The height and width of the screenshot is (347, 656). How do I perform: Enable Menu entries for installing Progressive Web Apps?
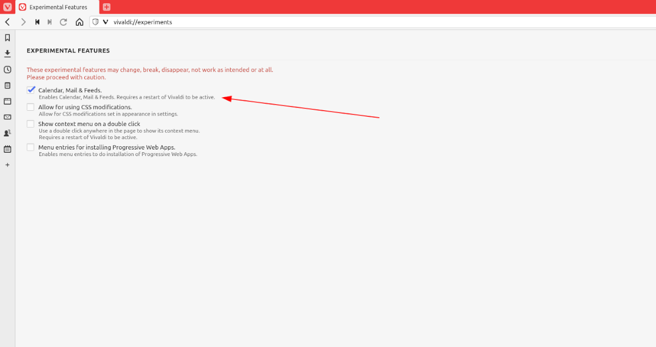click(x=31, y=146)
